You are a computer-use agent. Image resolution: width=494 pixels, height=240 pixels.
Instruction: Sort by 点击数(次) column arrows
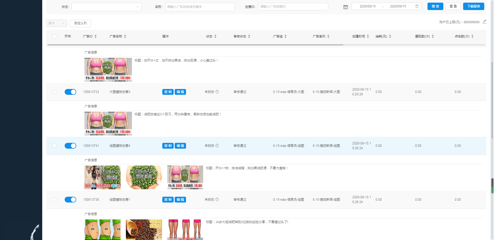point(472,36)
